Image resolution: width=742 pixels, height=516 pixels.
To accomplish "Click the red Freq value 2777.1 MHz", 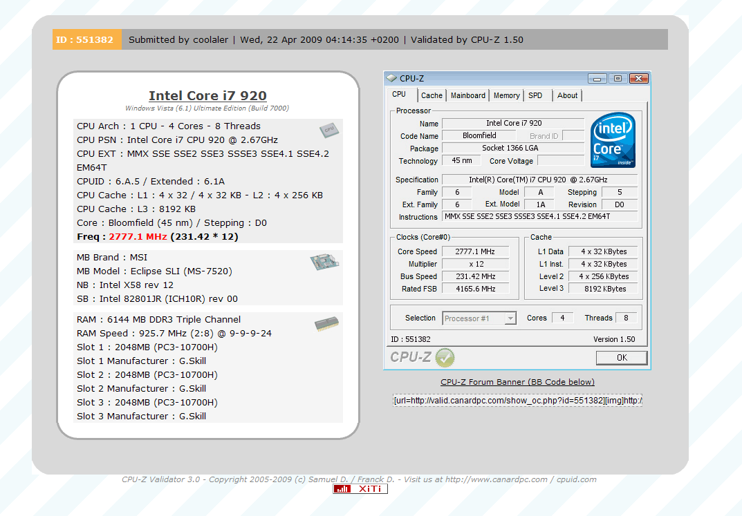I will click(x=138, y=237).
